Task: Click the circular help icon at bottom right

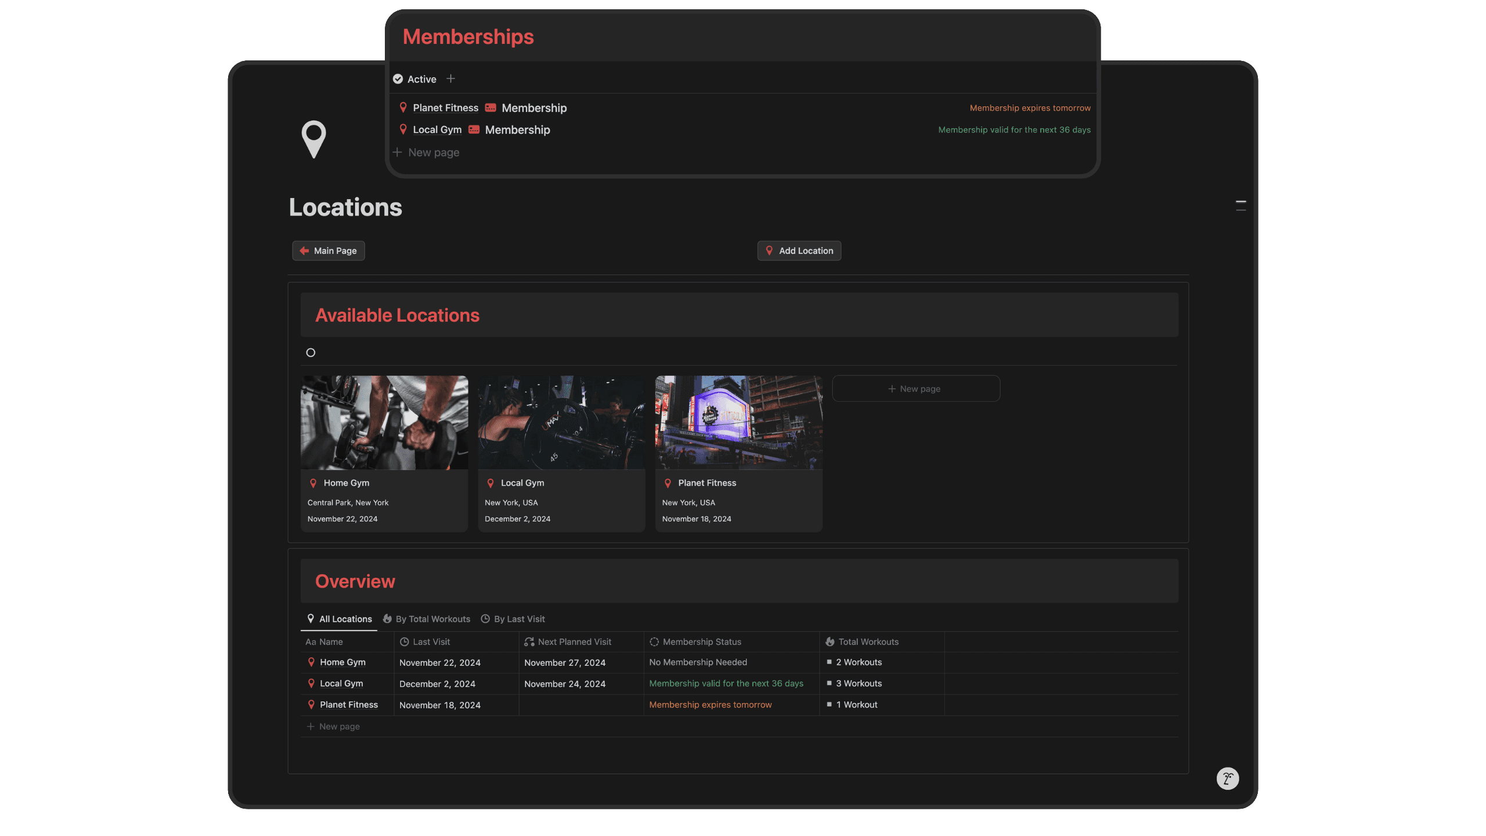Action: pyautogui.click(x=1227, y=779)
